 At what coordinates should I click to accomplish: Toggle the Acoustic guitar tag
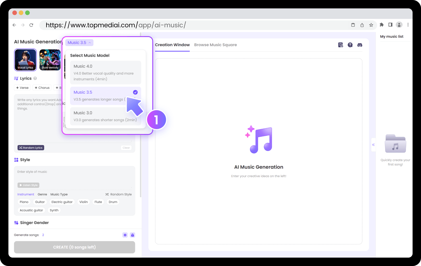[31, 210]
